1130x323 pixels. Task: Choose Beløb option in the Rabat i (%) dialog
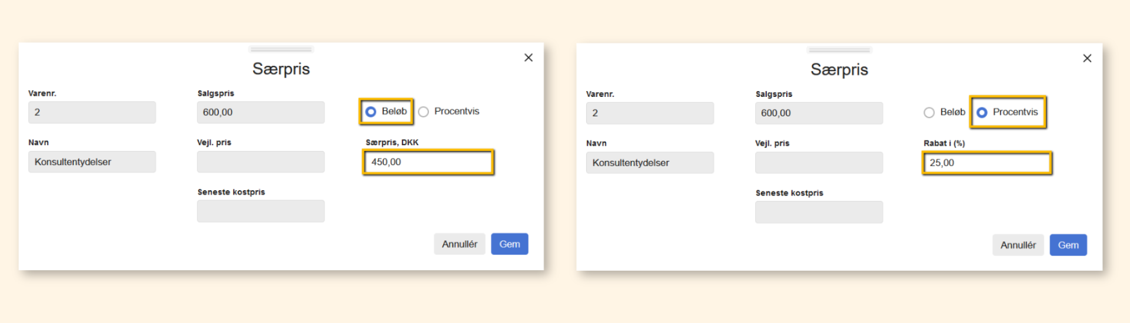point(929,113)
